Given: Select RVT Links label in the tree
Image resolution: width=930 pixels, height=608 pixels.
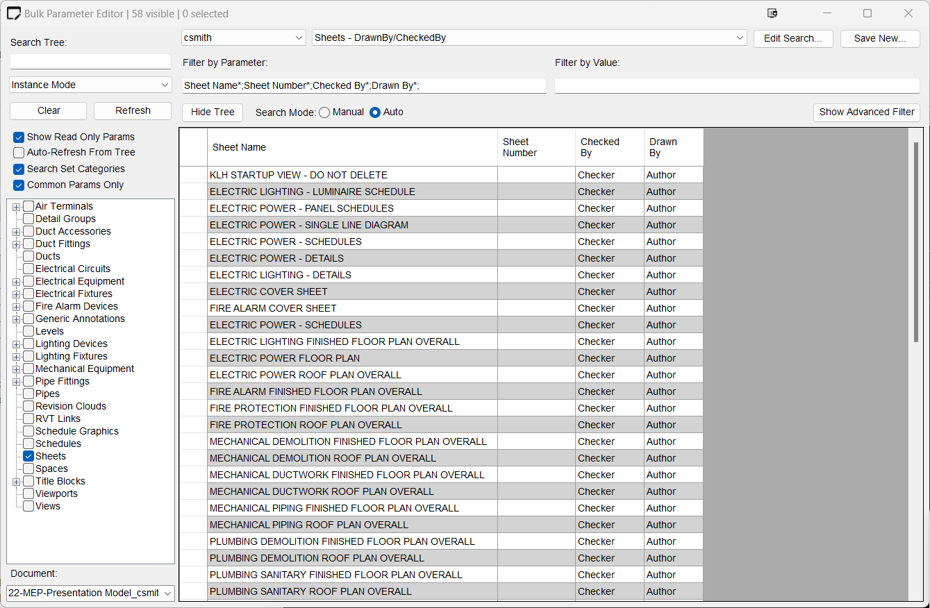Looking at the screenshot, I should (x=58, y=419).
